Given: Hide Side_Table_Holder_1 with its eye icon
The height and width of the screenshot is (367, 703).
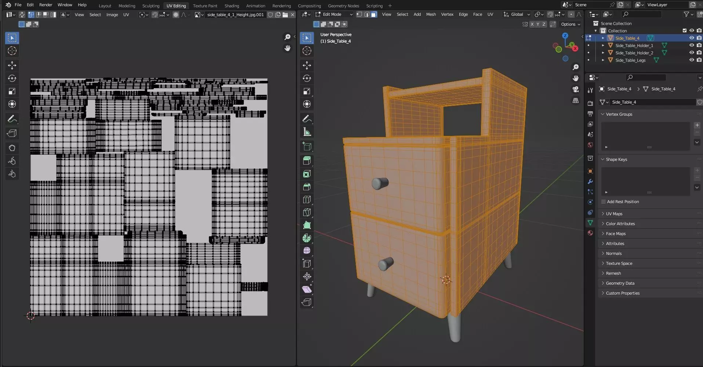Looking at the screenshot, I should coord(692,45).
